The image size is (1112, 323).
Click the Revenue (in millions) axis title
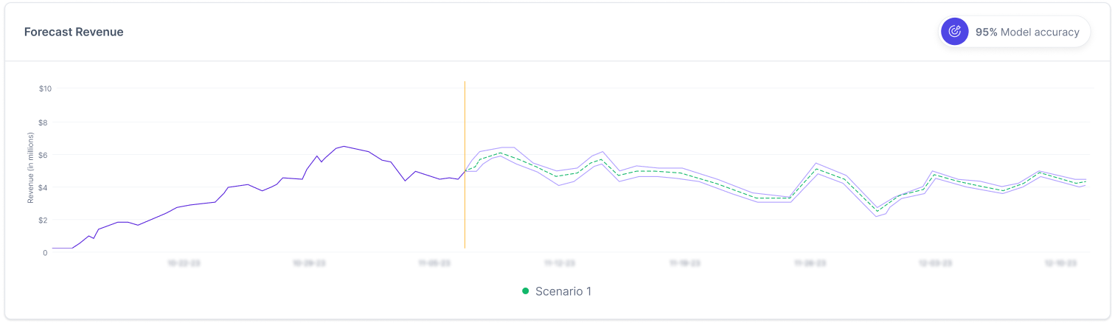31,168
